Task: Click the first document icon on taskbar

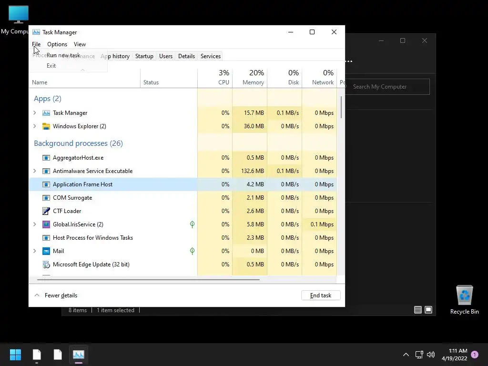Action: [x=37, y=355]
